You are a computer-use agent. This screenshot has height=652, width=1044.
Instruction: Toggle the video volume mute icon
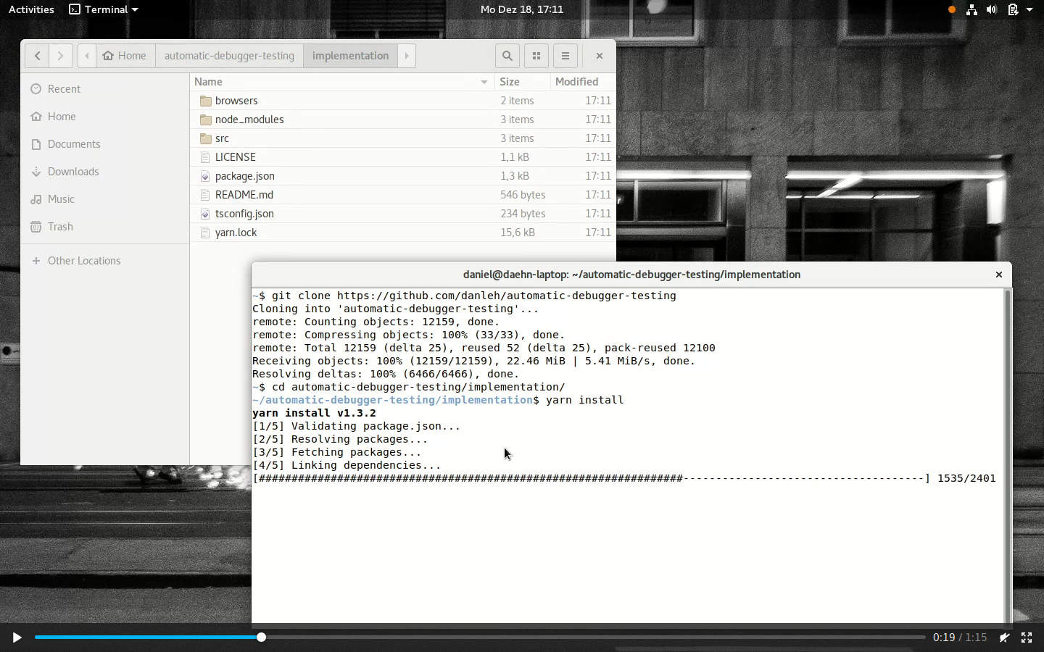click(x=1004, y=638)
